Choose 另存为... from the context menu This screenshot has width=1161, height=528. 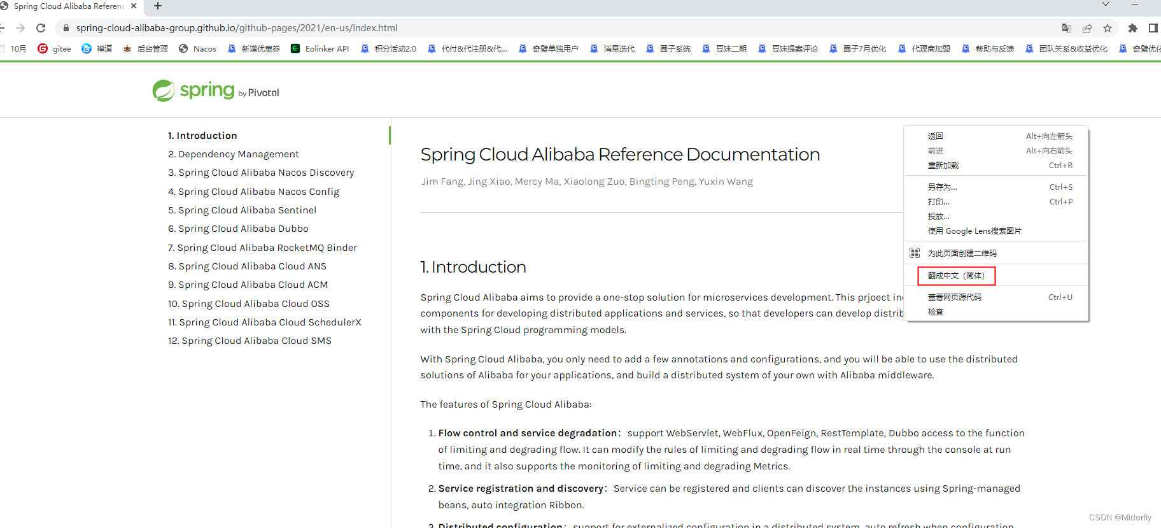tap(996, 187)
